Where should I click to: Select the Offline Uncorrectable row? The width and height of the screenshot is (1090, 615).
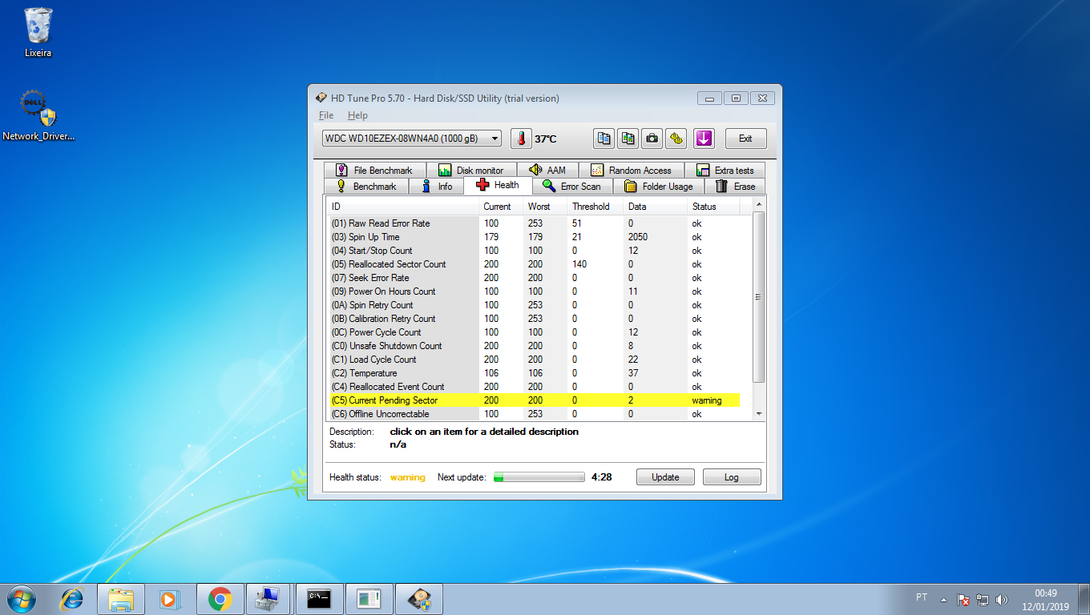(x=535, y=414)
